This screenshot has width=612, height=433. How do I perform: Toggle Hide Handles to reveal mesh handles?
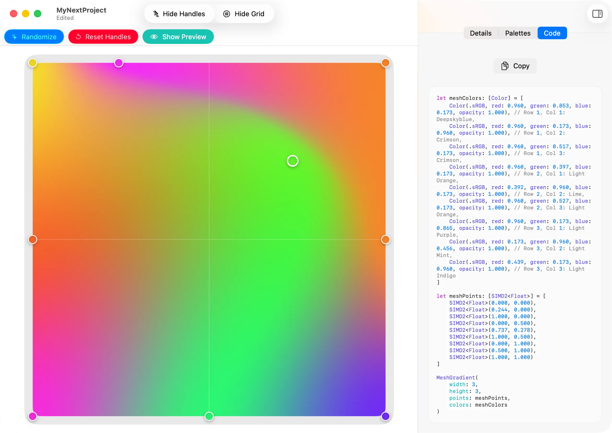(179, 14)
